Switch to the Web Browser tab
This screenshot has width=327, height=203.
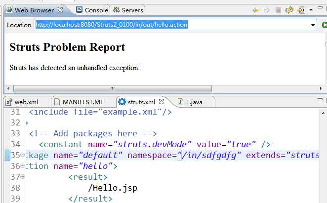34,10
